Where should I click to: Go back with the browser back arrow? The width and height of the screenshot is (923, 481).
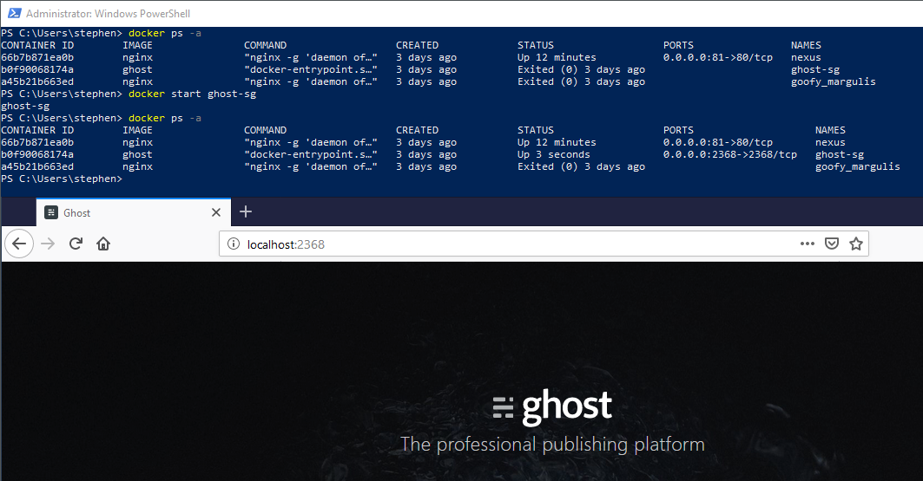tap(19, 244)
